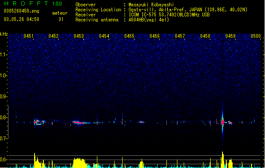
Task: Click the 1.0 kHz axis label
Action: (x=3, y=76)
